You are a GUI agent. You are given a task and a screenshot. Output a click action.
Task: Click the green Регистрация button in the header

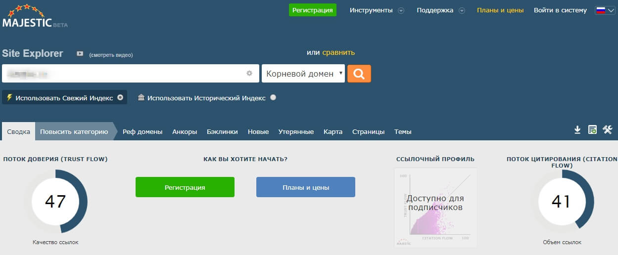(x=313, y=10)
